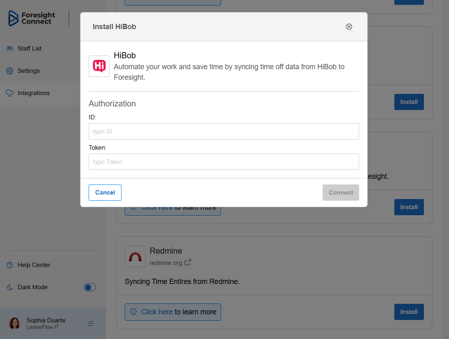The width and height of the screenshot is (449, 339).
Task: Click 'Syncing Time Entires from Redmine.' text
Action: point(182,282)
